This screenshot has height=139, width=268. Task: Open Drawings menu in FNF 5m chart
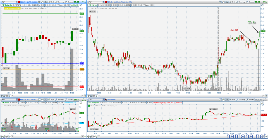60,2
